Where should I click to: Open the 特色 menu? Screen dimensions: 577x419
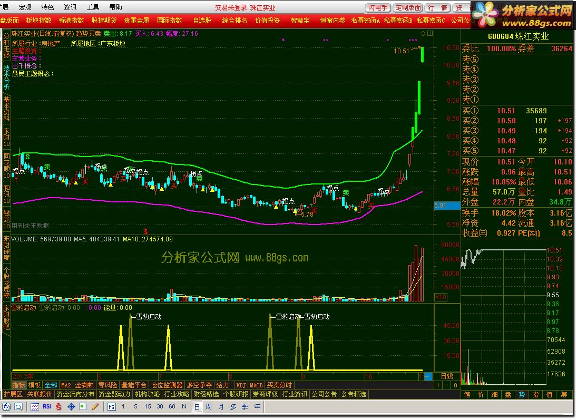(x=47, y=7)
